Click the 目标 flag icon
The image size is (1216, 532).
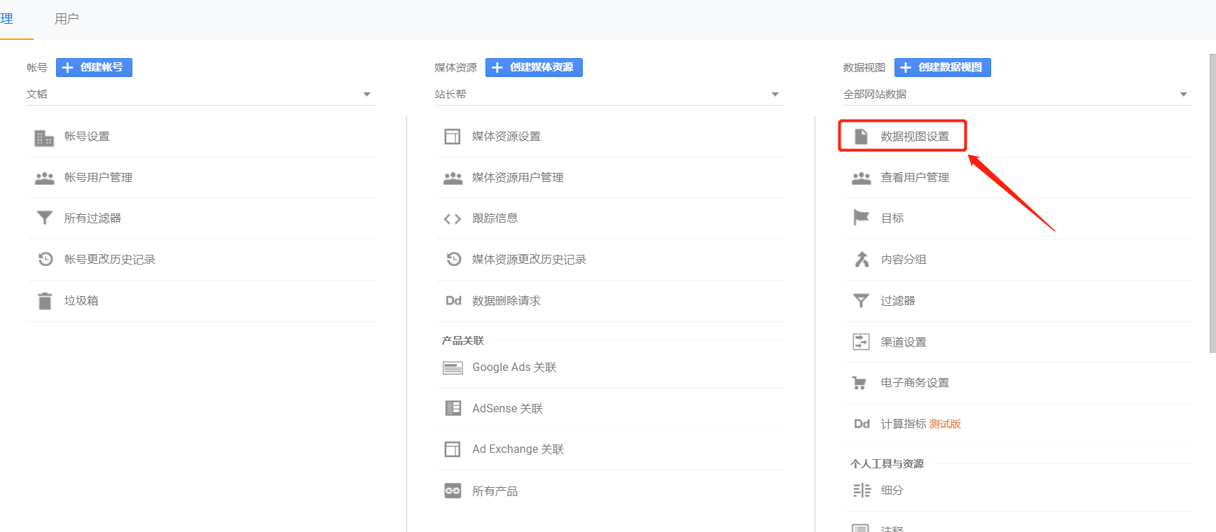[861, 218]
